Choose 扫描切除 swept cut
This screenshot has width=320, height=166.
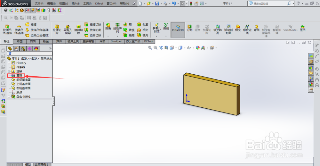[93, 25]
